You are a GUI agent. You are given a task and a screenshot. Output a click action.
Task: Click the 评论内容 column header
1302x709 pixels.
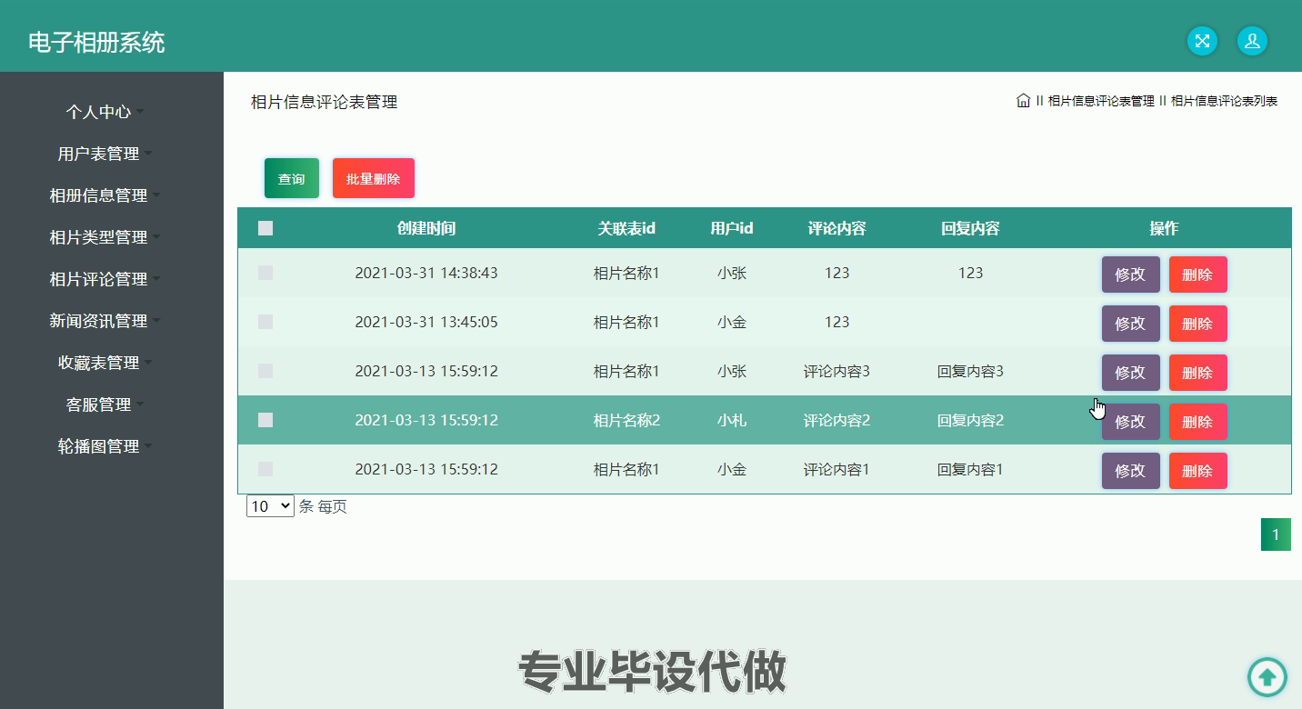click(836, 228)
